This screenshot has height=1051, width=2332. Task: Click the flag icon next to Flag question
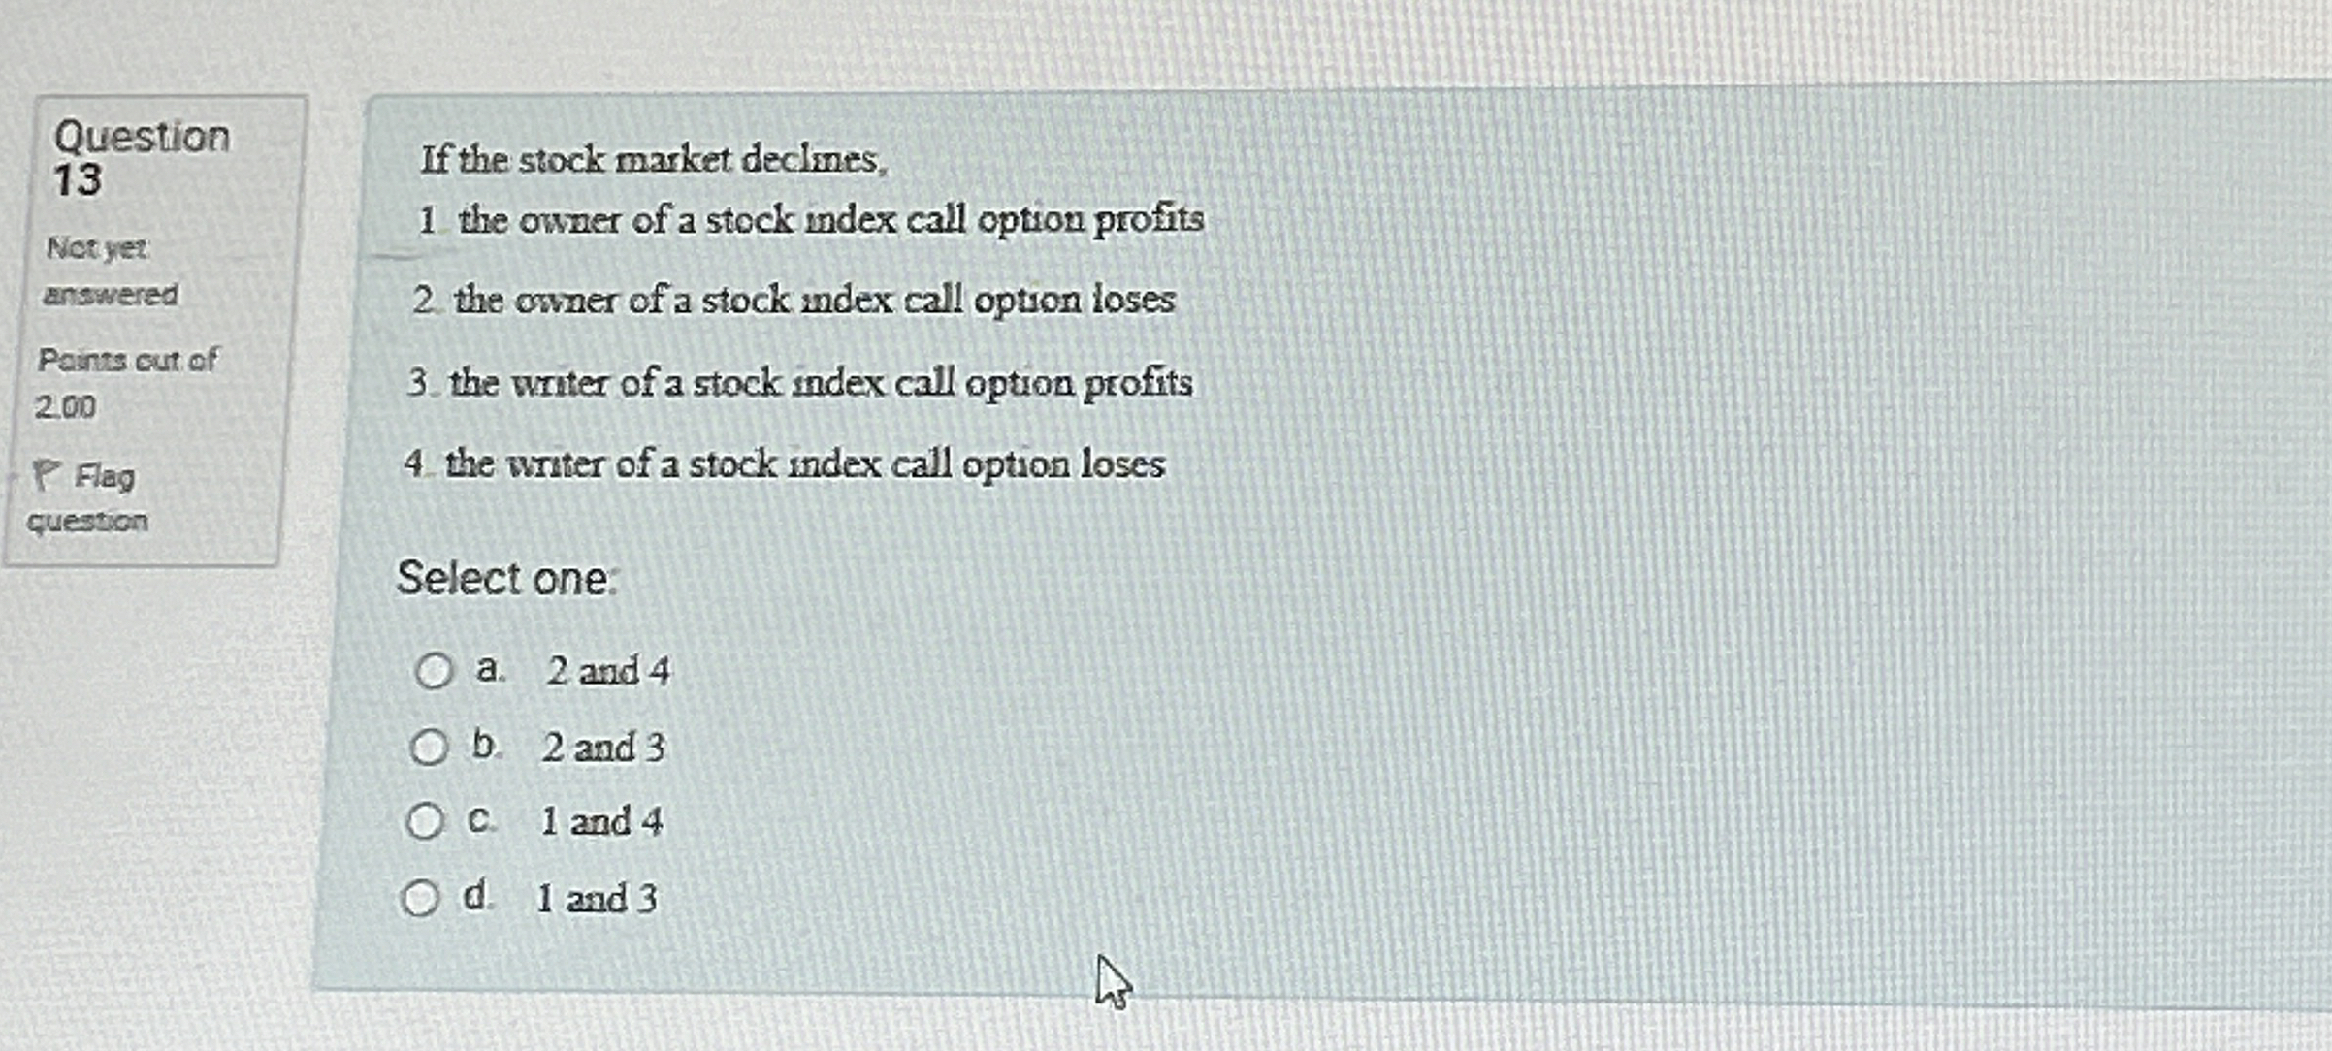[x=48, y=474]
